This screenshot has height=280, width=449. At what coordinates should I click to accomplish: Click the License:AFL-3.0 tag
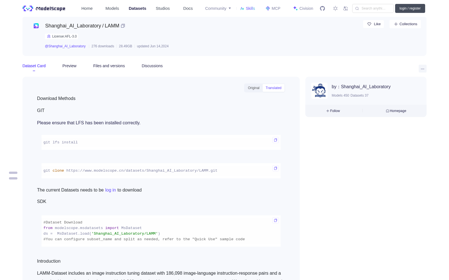tap(62, 36)
